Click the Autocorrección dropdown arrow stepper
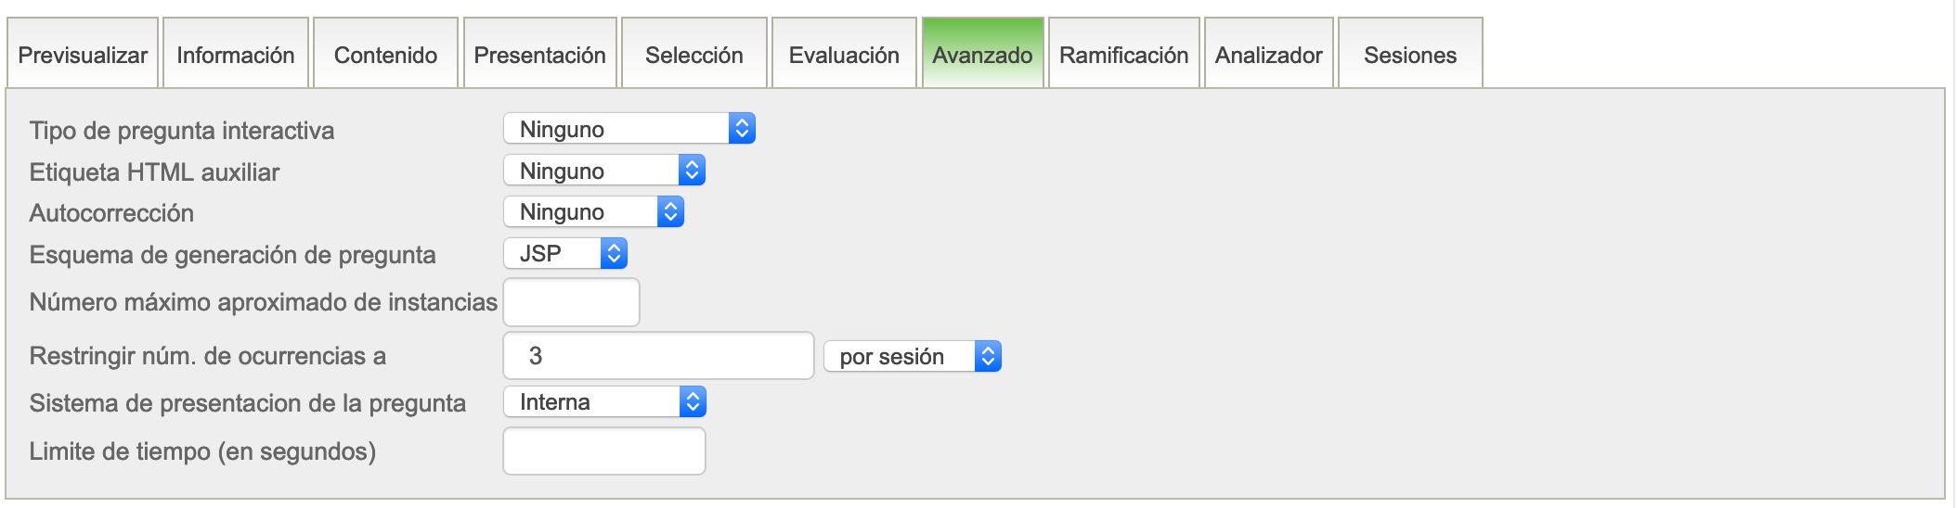The height and width of the screenshot is (508, 1957). tap(670, 212)
